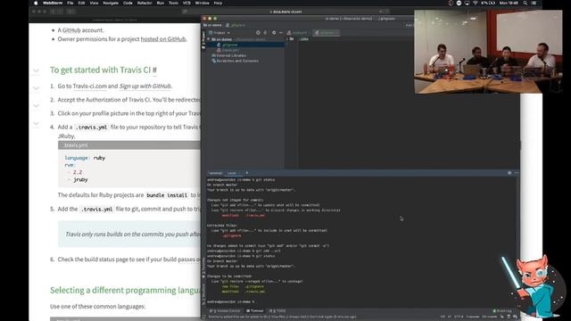Click the collapse all icon in Project panel
The image size is (571, 321).
[265, 33]
